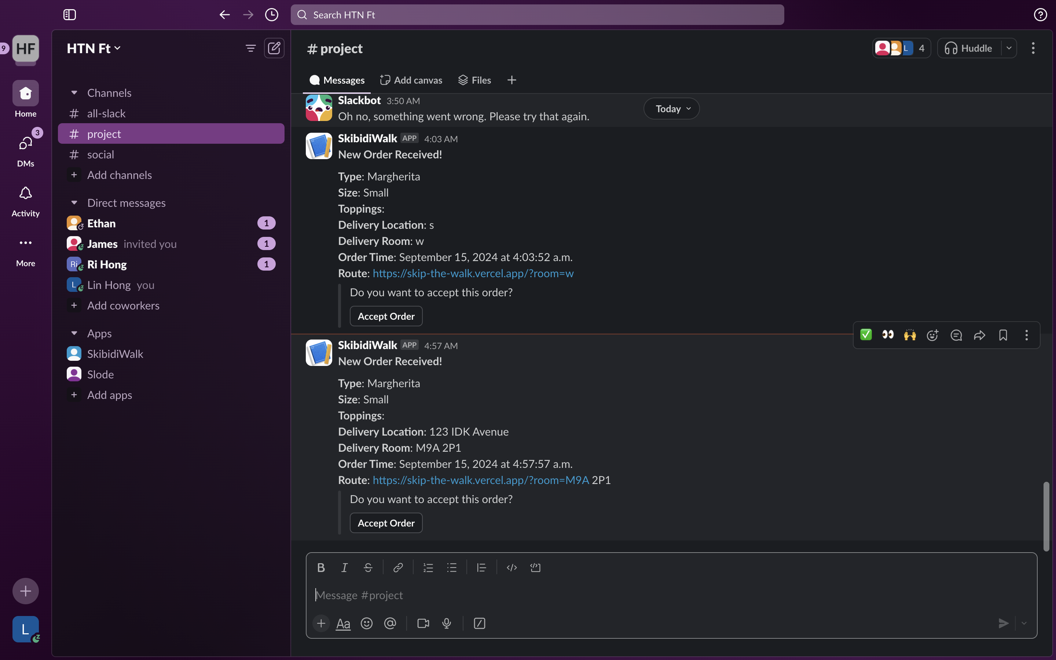Open the Today date dropdown
This screenshot has width=1056, height=660.
672,109
